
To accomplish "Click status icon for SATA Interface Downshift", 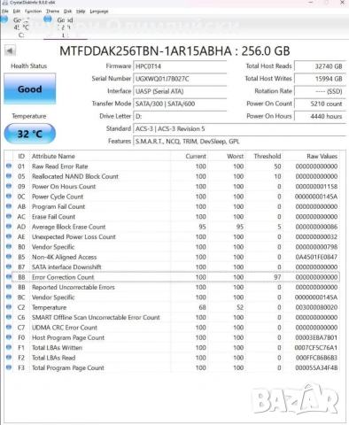I will point(9,267).
